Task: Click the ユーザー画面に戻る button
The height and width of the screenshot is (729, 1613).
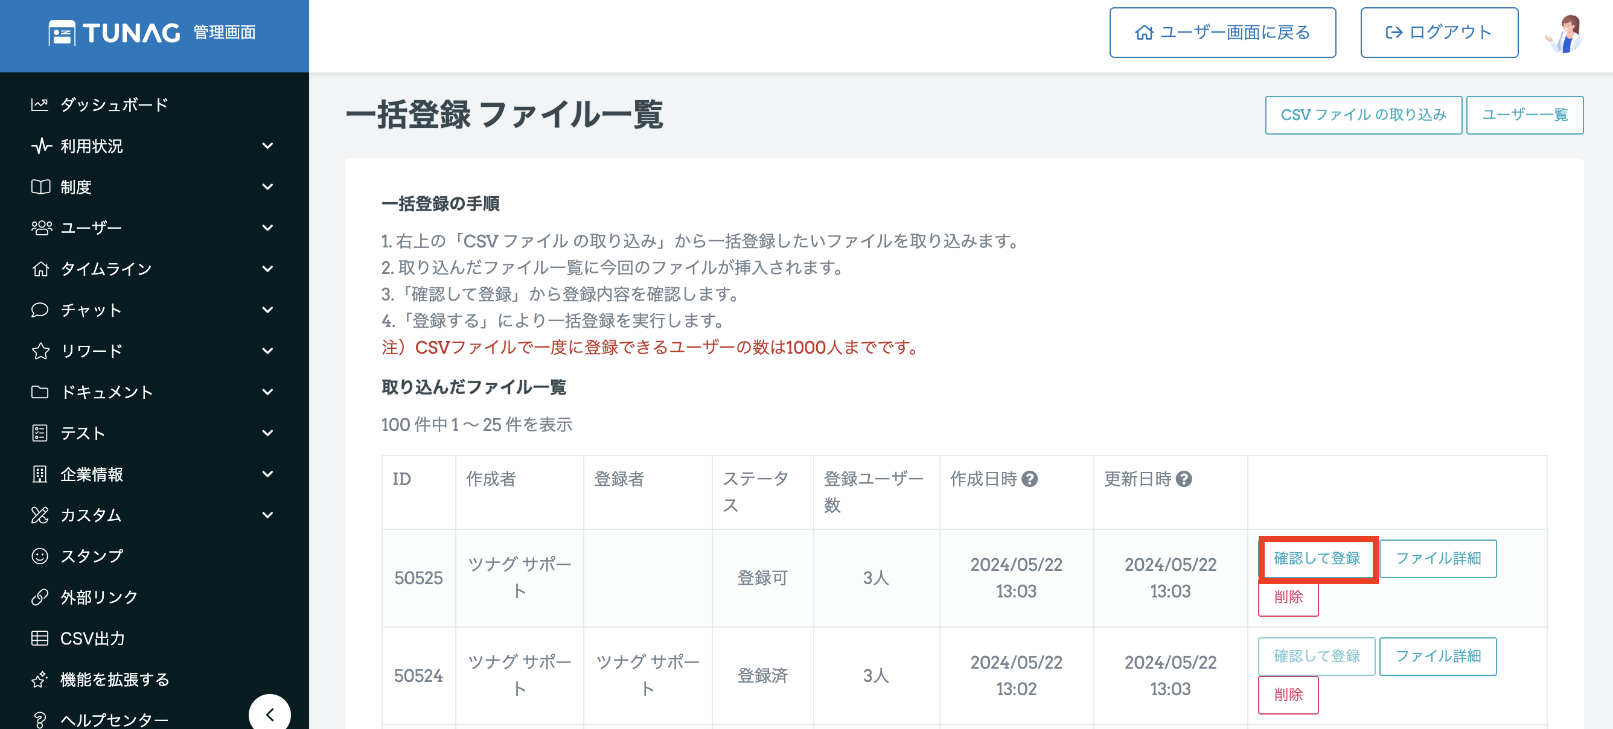Action: 1222,33
